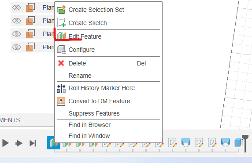Select the blue box feature in timeline
Viewport: 252px width, 163px height.
[x=238, y=143]
